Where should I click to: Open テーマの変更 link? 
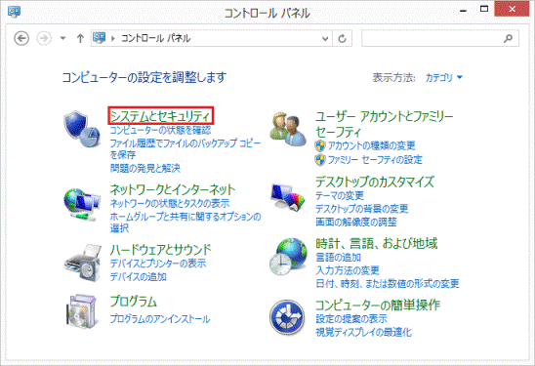click(x=340, y=195)
